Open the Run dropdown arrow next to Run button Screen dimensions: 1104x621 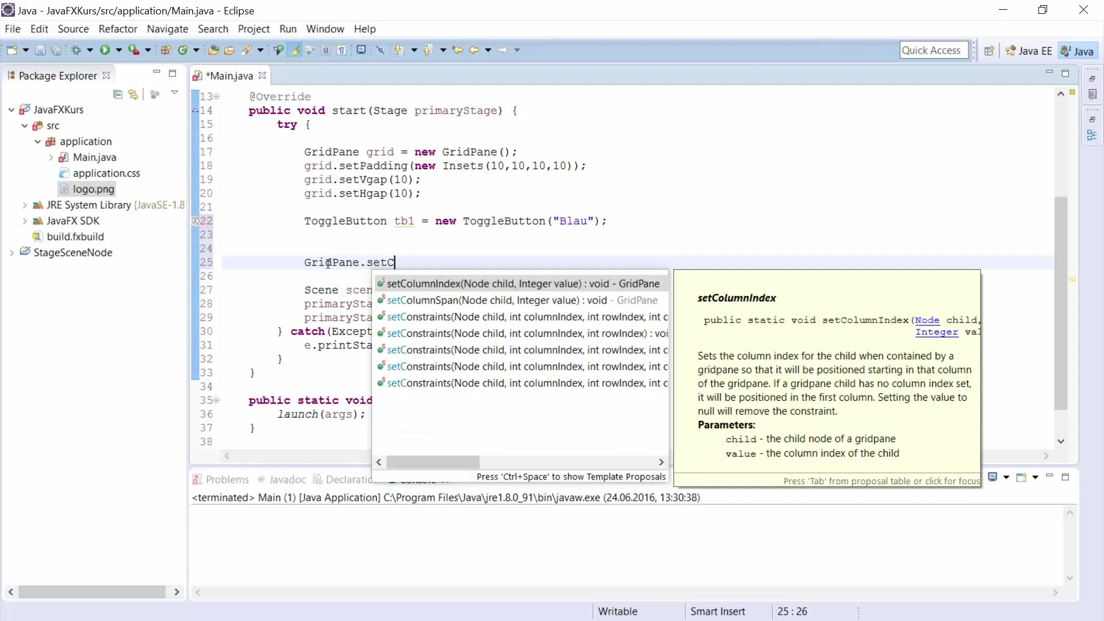119,50
